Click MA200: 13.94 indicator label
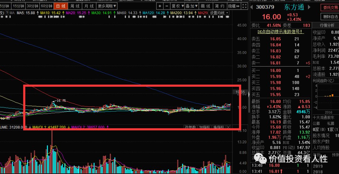This screenshot has width=339, height=174. click(181, 13)
